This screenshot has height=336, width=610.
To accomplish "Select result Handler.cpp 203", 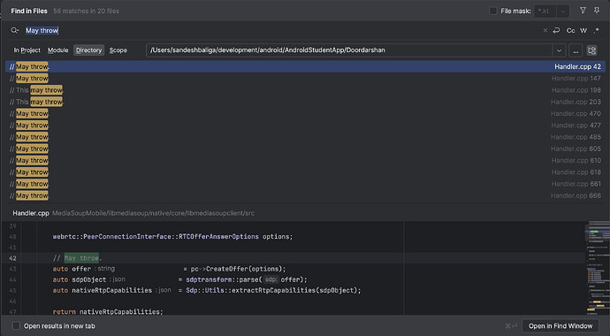I will pos(305,102).
